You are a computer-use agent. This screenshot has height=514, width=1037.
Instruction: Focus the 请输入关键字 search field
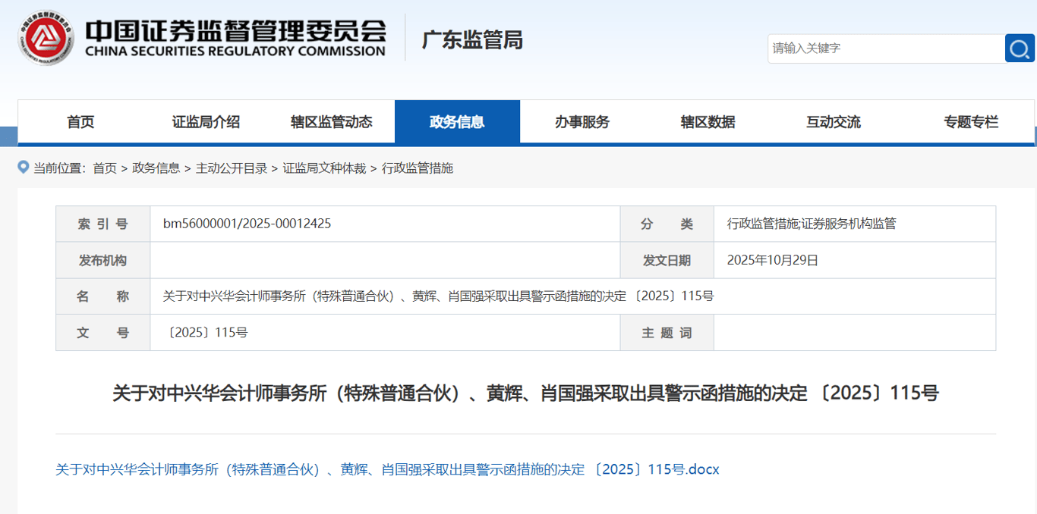click(x=886, y=49)
